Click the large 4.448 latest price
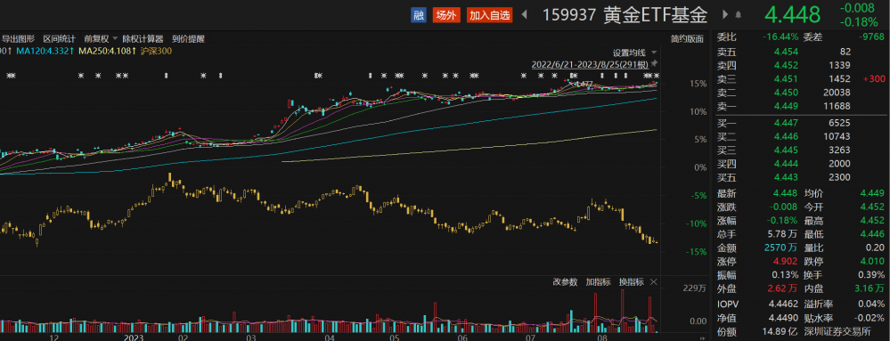 (792, 15)
